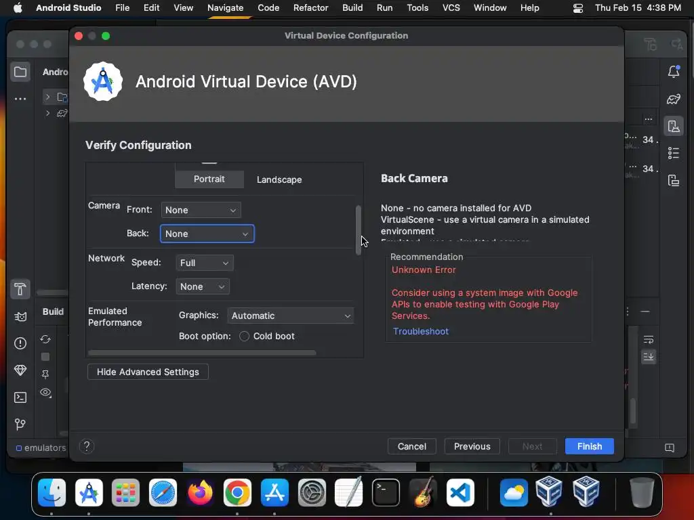The height and width of the screenshot is (520, 694).
Task: Click the Finish button
Action: 589,446
